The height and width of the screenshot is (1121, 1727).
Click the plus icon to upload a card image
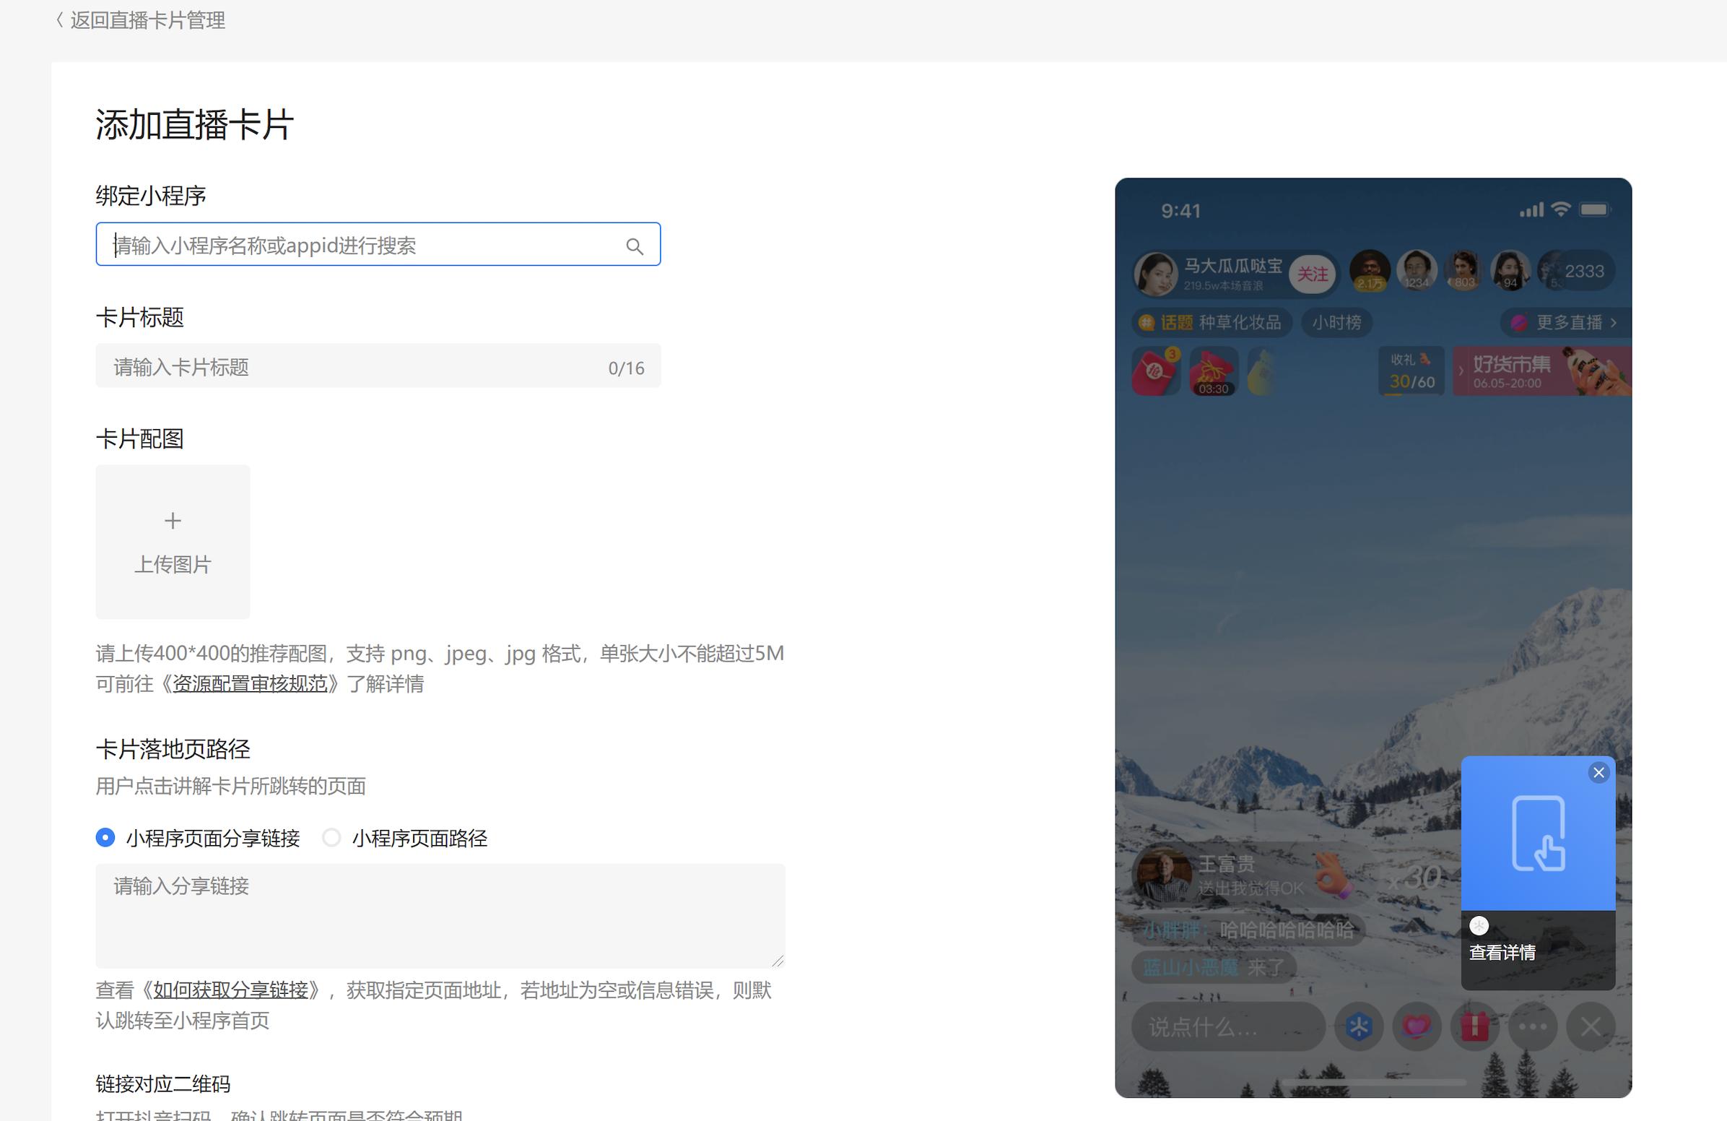[x=173, y=521]
